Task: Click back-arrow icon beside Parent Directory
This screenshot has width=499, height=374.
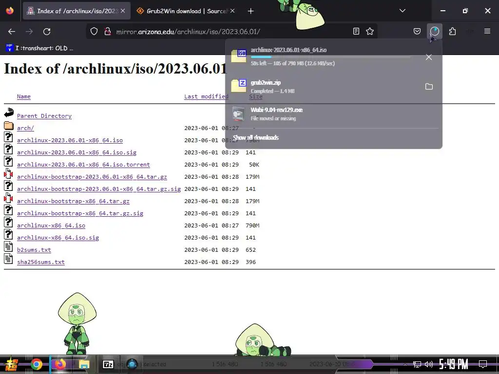Action: point(9,113)
